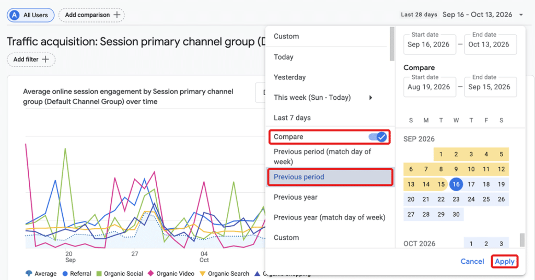
Task: Click the Referral legend label
Action: [80, 274]
